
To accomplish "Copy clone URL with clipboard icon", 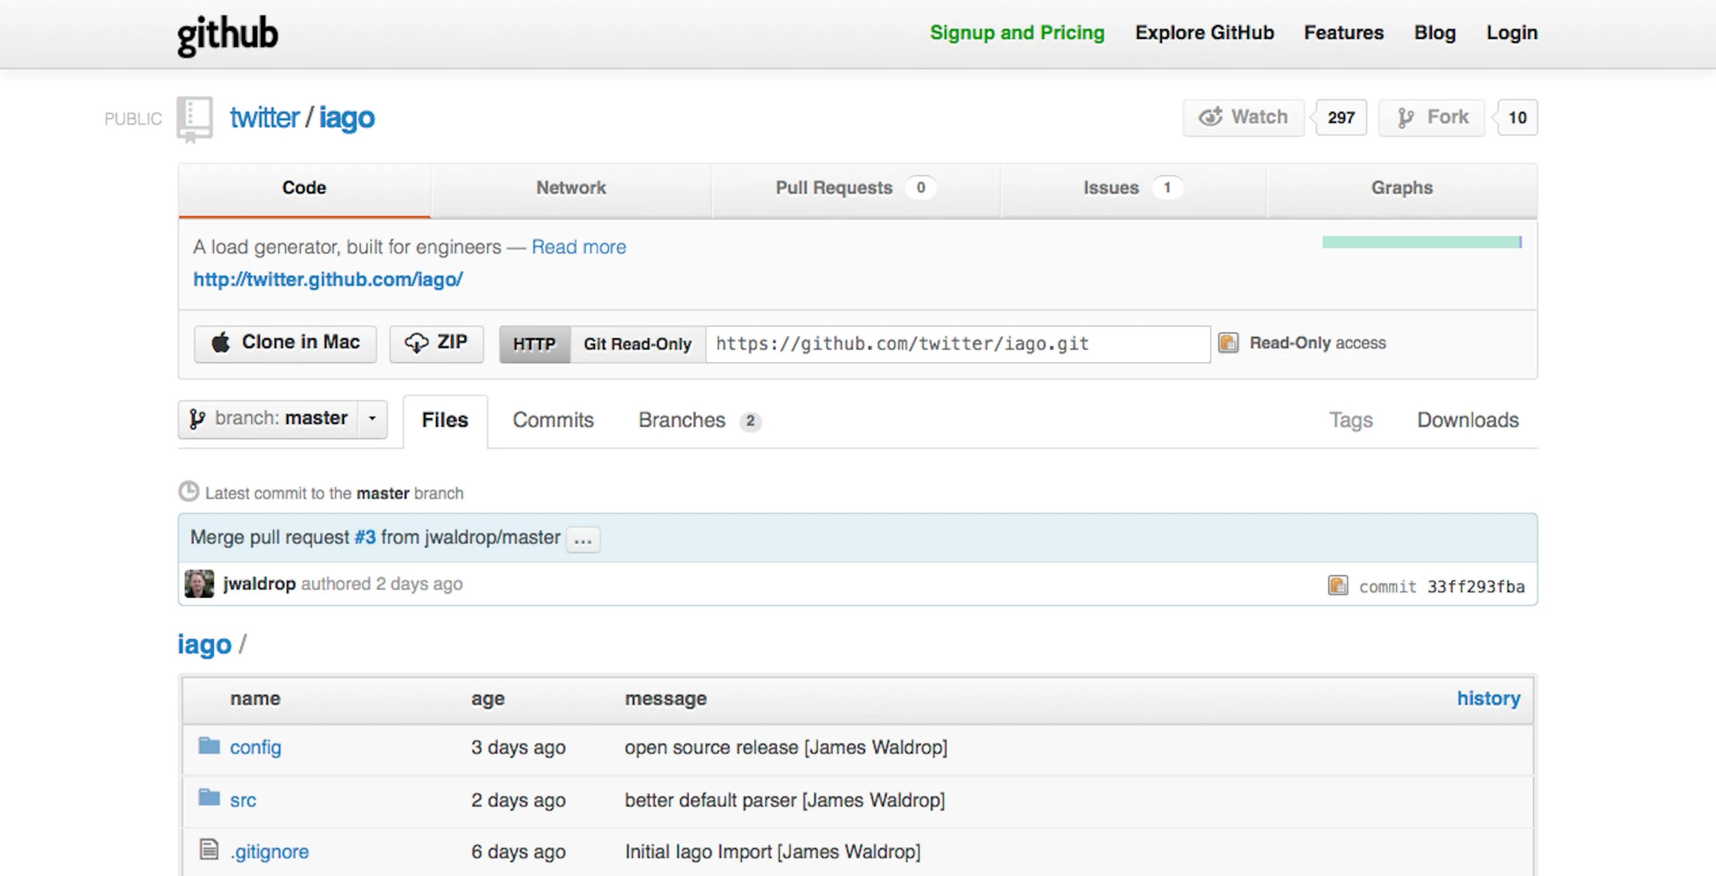I will tap(1228, 343).
